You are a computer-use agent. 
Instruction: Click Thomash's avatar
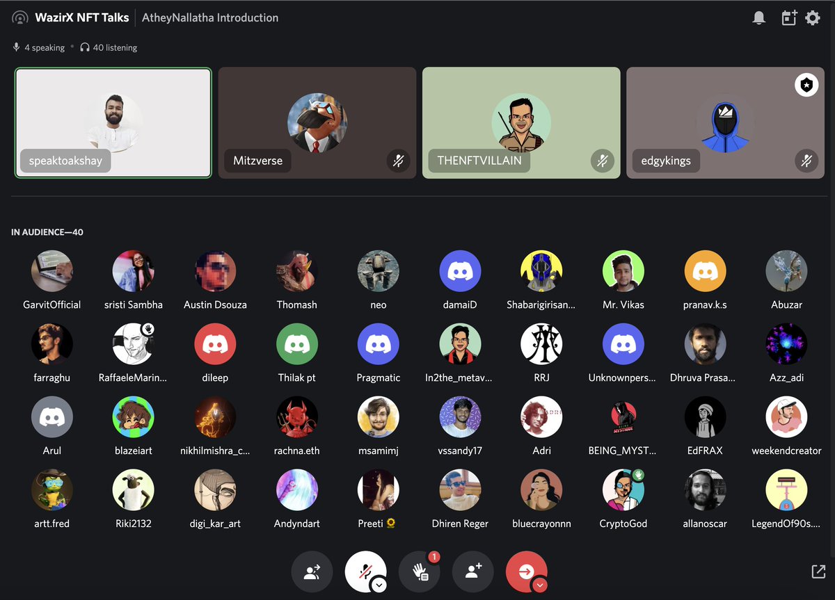[x=297, y=271]
